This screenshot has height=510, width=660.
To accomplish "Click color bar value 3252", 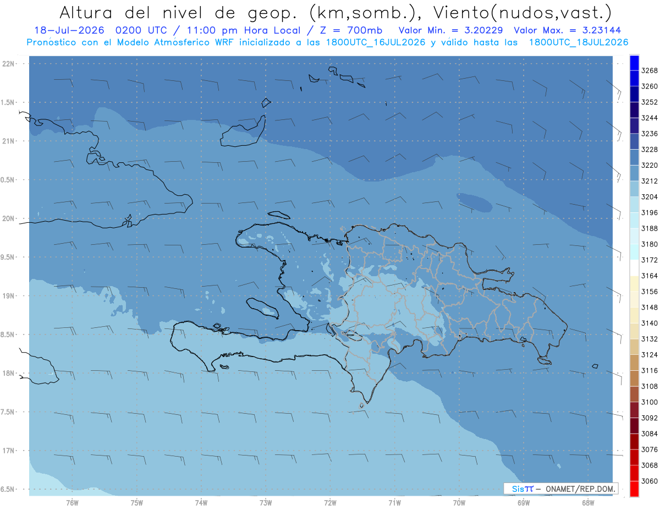I will pyautogui.click(x=650, y=102).
